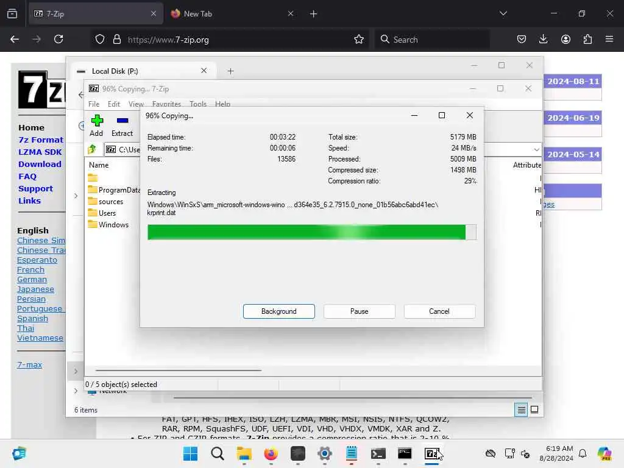The width and height of the screenshot is (624, 468).
Task: Switch to Firefox from the taskbar
Action: point(271,453)
